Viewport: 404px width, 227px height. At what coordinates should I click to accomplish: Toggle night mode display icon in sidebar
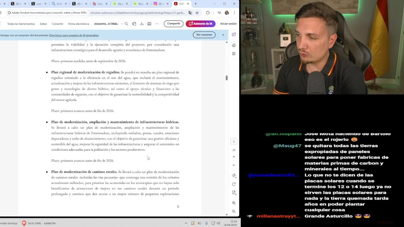[x=234, y=176]
